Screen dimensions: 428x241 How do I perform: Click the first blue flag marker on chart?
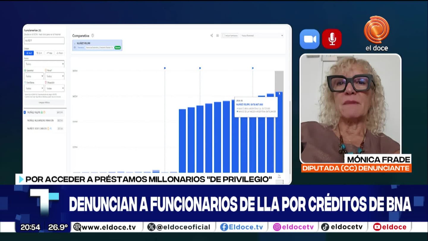click(165, 68)
